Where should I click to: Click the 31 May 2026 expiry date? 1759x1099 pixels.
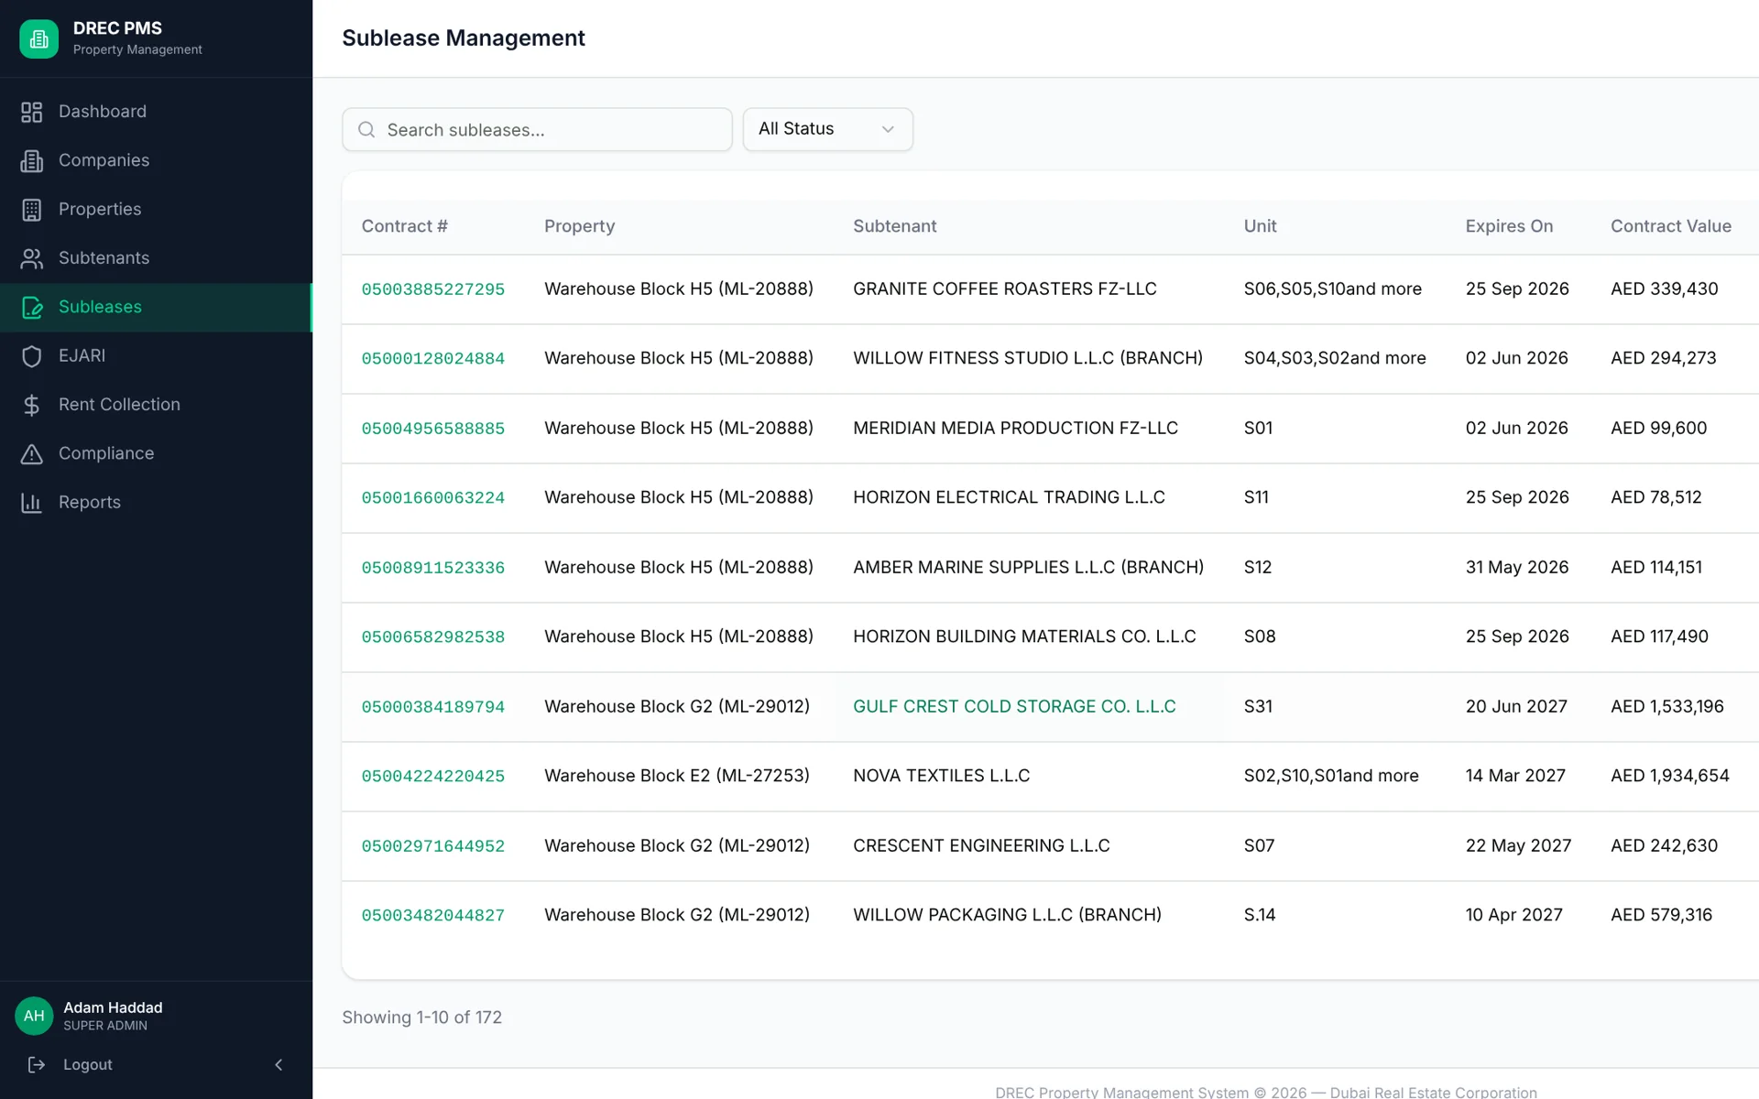pos(1516,567)
